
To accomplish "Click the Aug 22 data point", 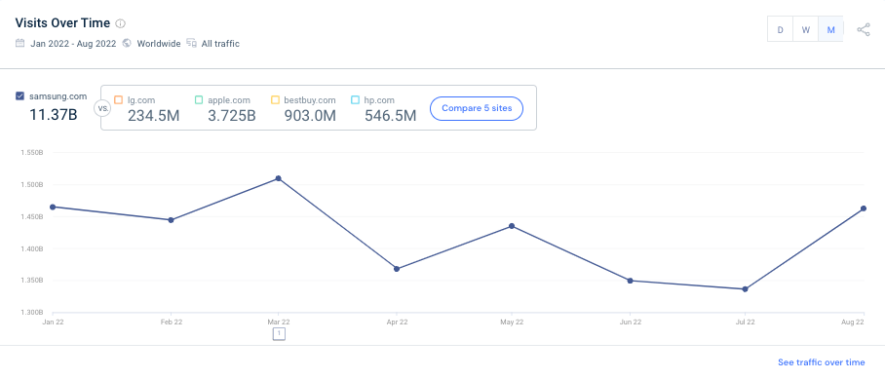I will pyautogui.click(x=864, y=208).
